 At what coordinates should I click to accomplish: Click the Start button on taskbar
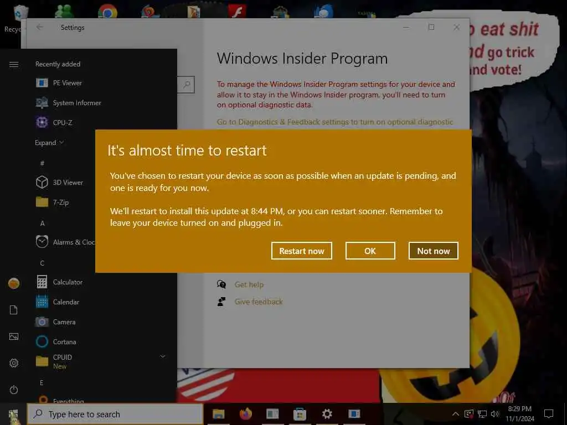point(13,415)
